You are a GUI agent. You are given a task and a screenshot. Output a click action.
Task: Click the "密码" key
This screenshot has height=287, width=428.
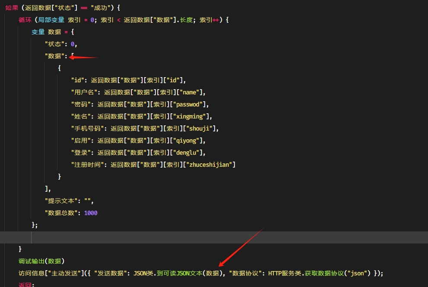point(81,104)
